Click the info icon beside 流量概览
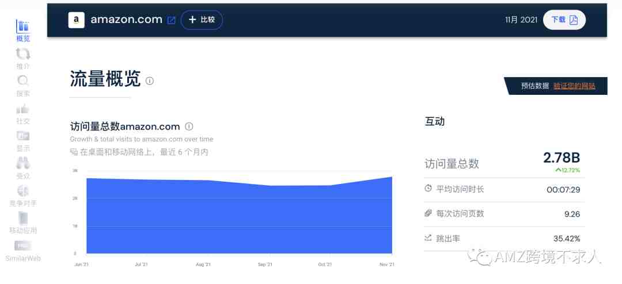The width and height of the screenshot is (622, 284). [x=150, y=81]
